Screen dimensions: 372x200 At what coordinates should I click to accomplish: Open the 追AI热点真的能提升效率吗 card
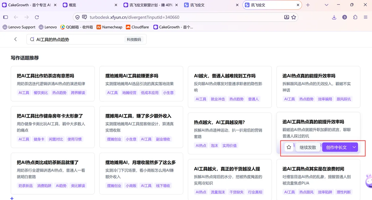point(318,86)
